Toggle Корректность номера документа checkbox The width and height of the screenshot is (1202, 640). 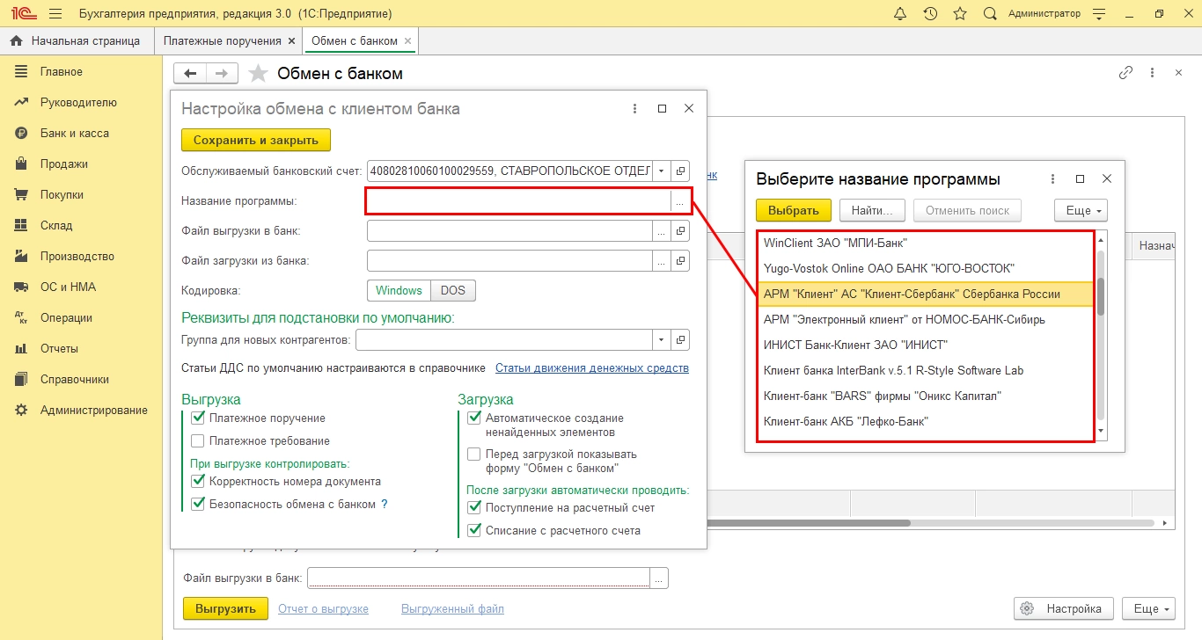198,482
